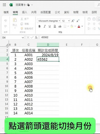
Task: Decrease font size with smaller A
Action: point(78,21)
